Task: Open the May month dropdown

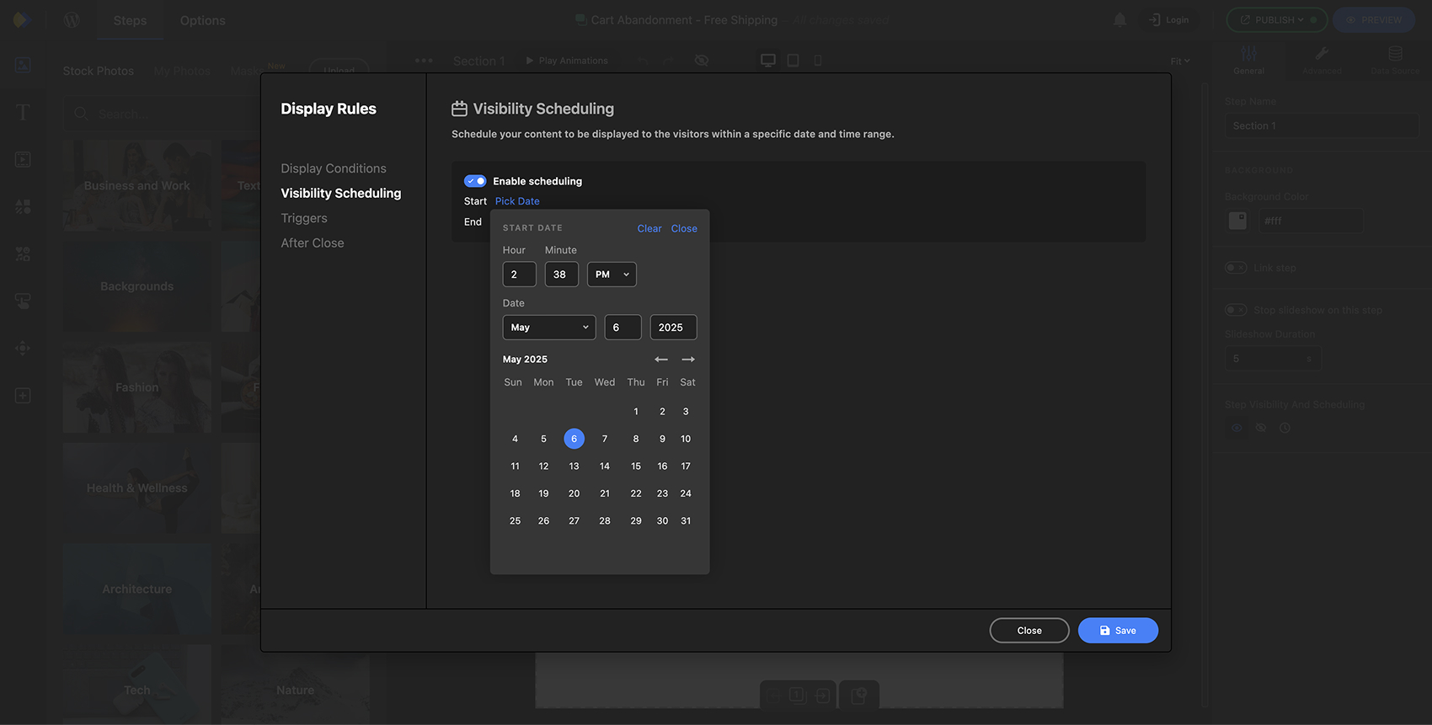Action: (549, 328)
